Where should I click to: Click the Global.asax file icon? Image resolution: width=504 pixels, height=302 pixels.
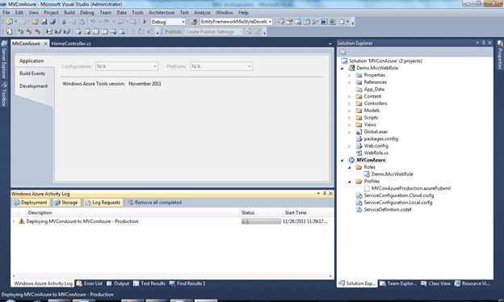coord(359,132)
